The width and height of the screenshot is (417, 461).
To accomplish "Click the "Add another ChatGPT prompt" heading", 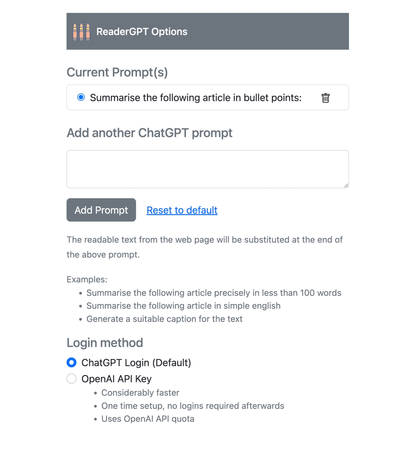I will tap(149, 133).
